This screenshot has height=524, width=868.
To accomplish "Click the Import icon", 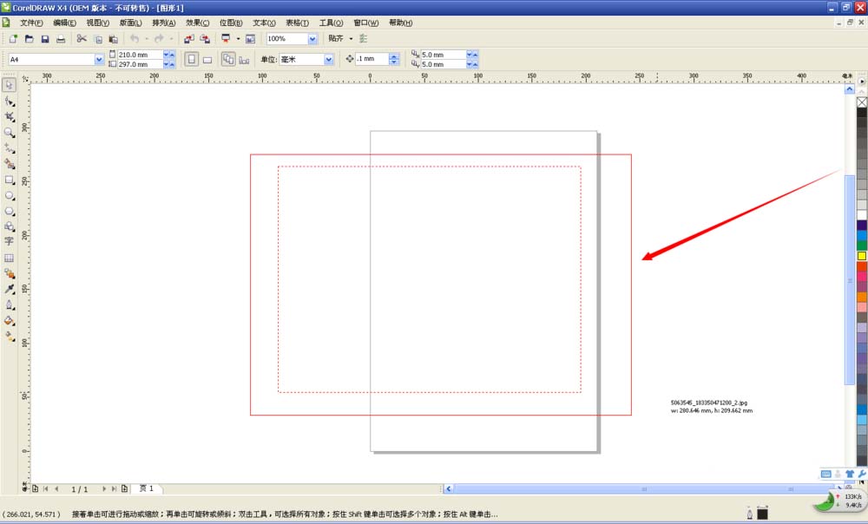I will coord(188,39).
